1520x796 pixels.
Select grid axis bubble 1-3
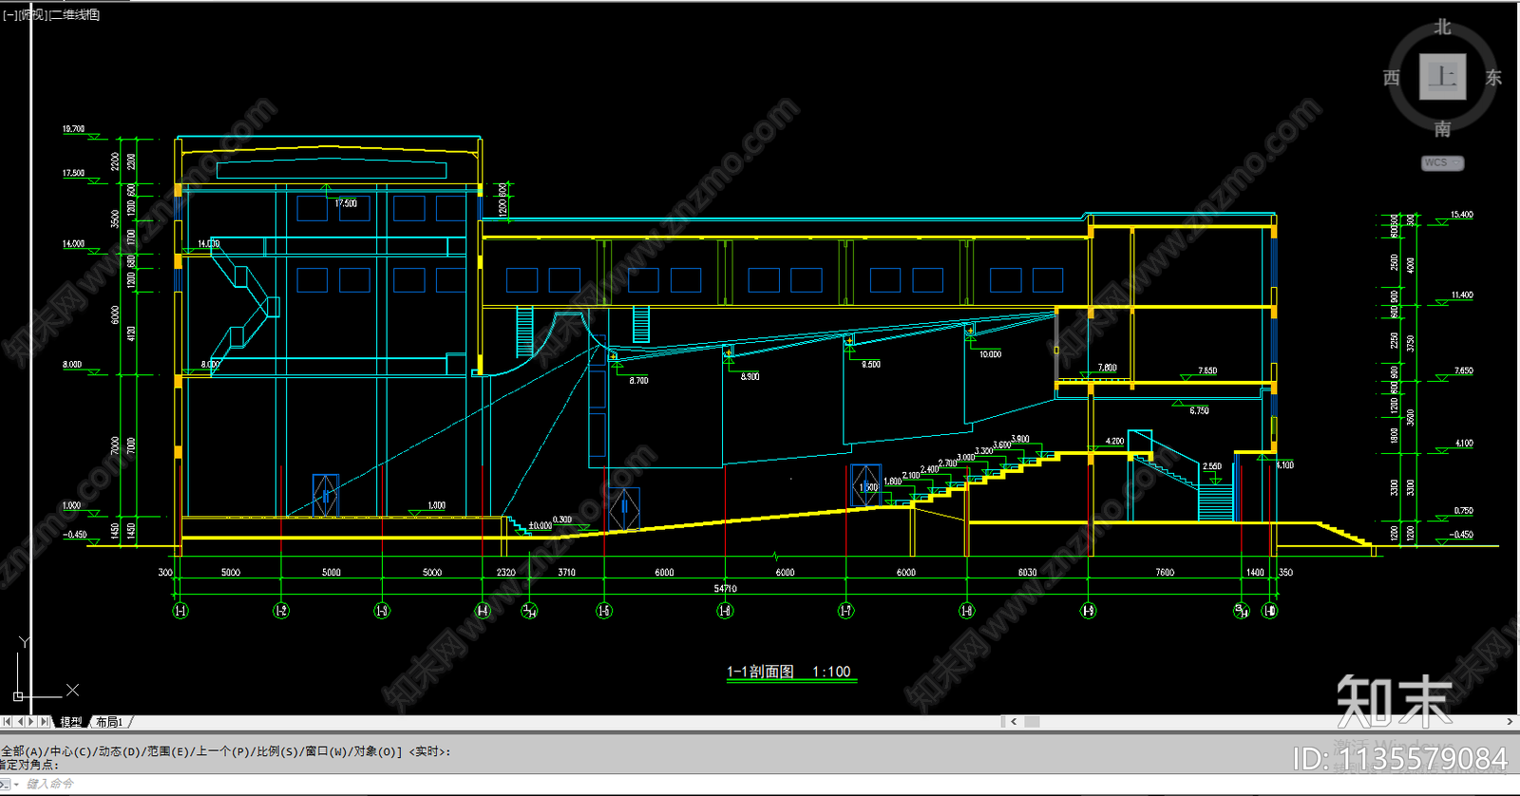coord(382,611)
